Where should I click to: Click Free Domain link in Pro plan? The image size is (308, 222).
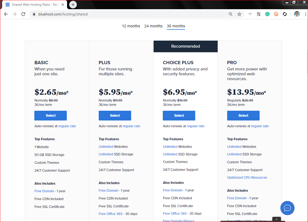pos(237,198)
